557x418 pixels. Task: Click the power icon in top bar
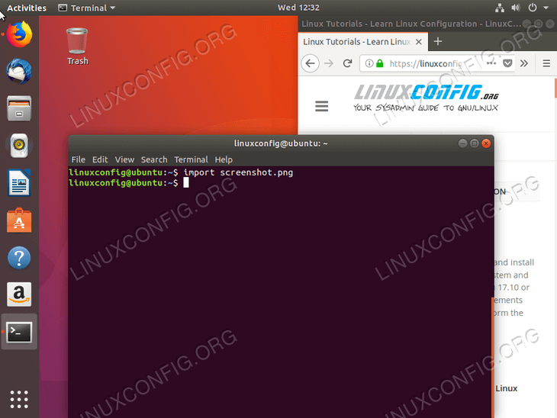click(532, 8)
